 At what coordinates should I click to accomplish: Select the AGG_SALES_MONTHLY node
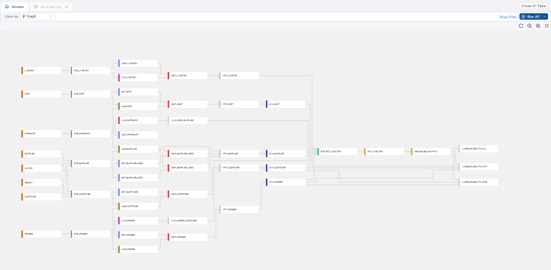[x=431, y=151]
